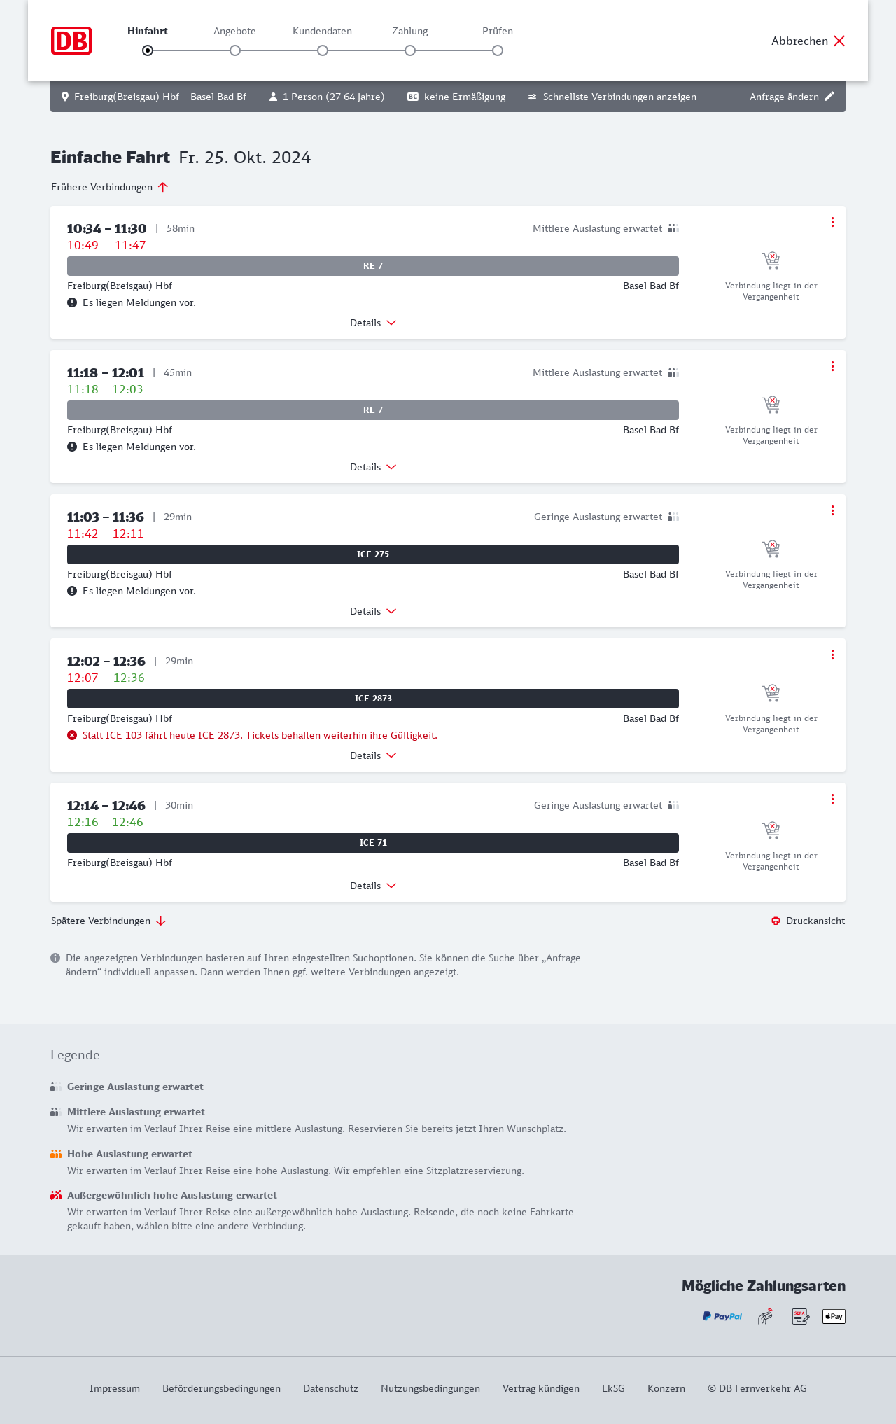The width and height of the screenshot is (896, 1424).
Task: Click the PayPal payment logo
Action: click(x=722, y=1316)
